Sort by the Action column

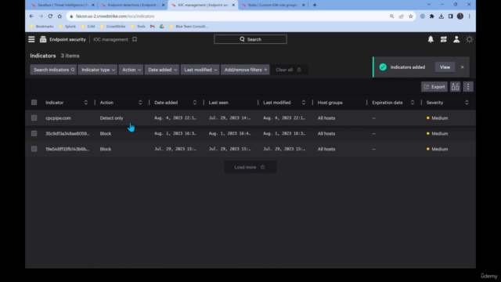click(140, 103)
